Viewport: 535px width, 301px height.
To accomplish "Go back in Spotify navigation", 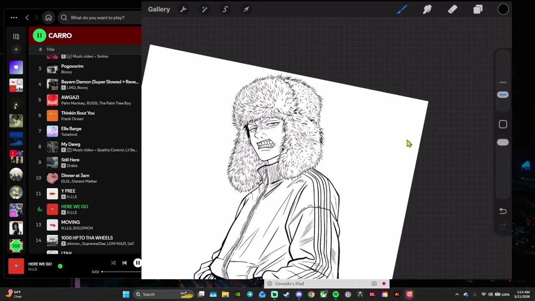I will point(27,18).
